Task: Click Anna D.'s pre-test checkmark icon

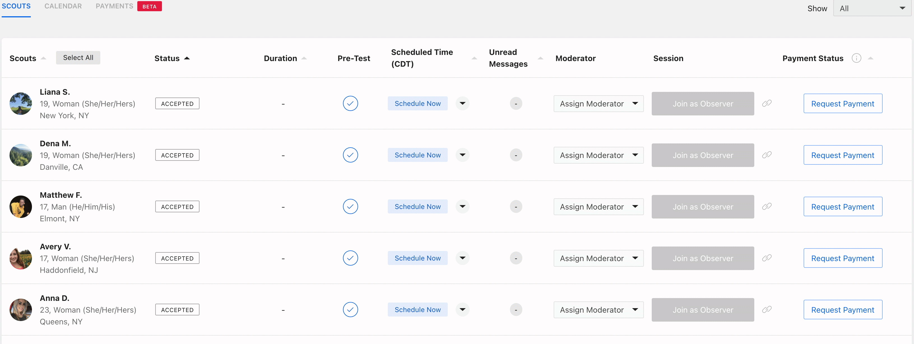Action: point(350,310)
